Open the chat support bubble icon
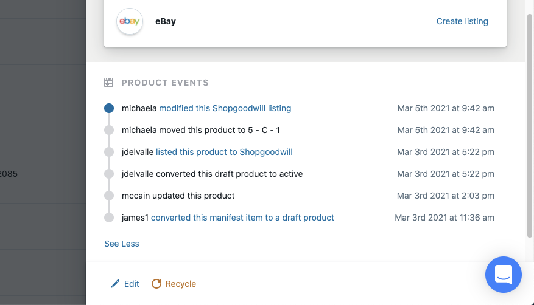This screenshot has width=534, height=305. tap(504, 275)
